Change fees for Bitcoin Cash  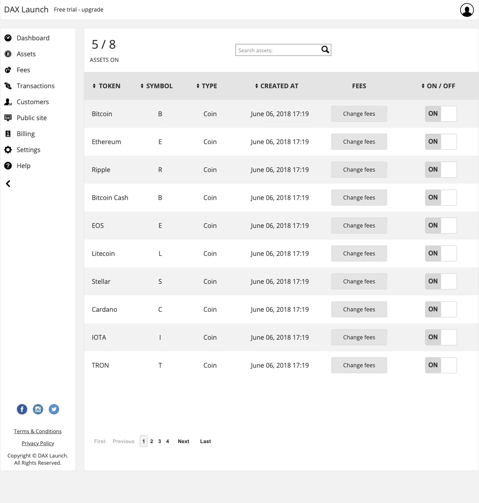pyautogui.click(x=359, y=198)
